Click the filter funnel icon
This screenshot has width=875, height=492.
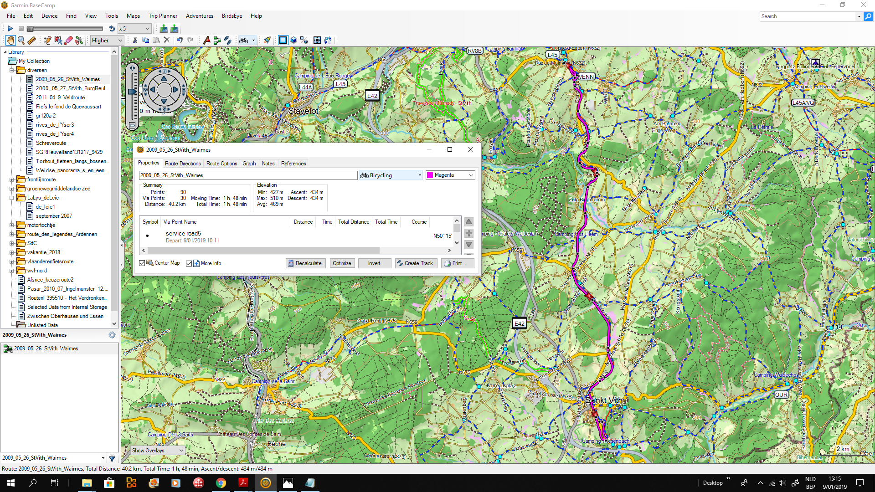click(x=112, y=458)
